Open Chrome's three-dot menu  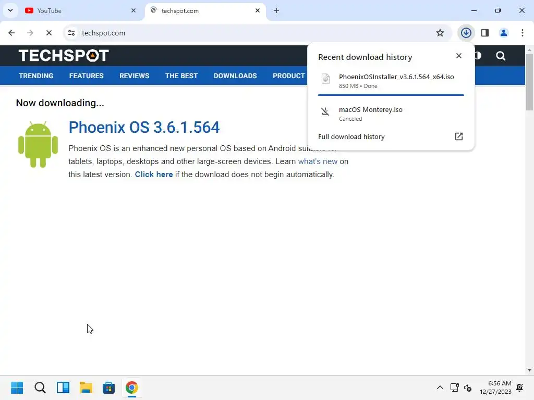click(x=523, y=33)
